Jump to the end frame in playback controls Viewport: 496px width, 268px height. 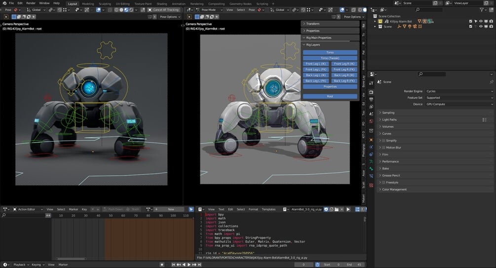199,265
